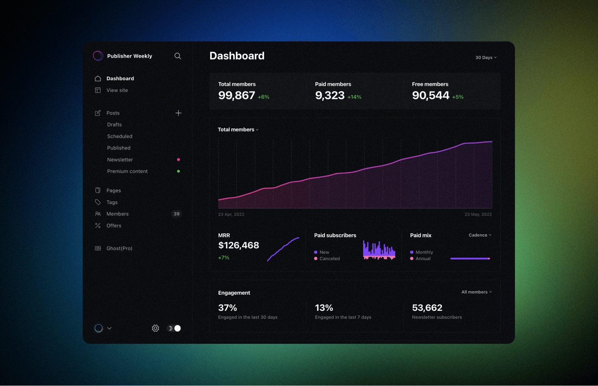Open the Cadence dropdown in Paid mix
Image resolution: width=598 pixels, height=386 pixels.
coord(480,235)
